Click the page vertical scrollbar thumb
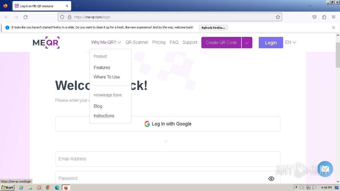 click(x=338, y=55)
